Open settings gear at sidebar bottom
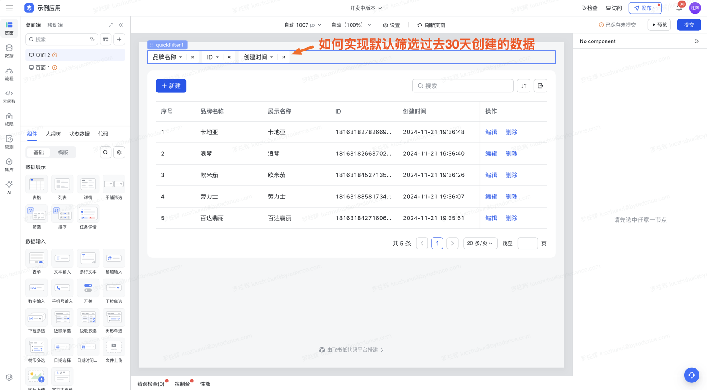The image size is (707, 390). point(9,377)
